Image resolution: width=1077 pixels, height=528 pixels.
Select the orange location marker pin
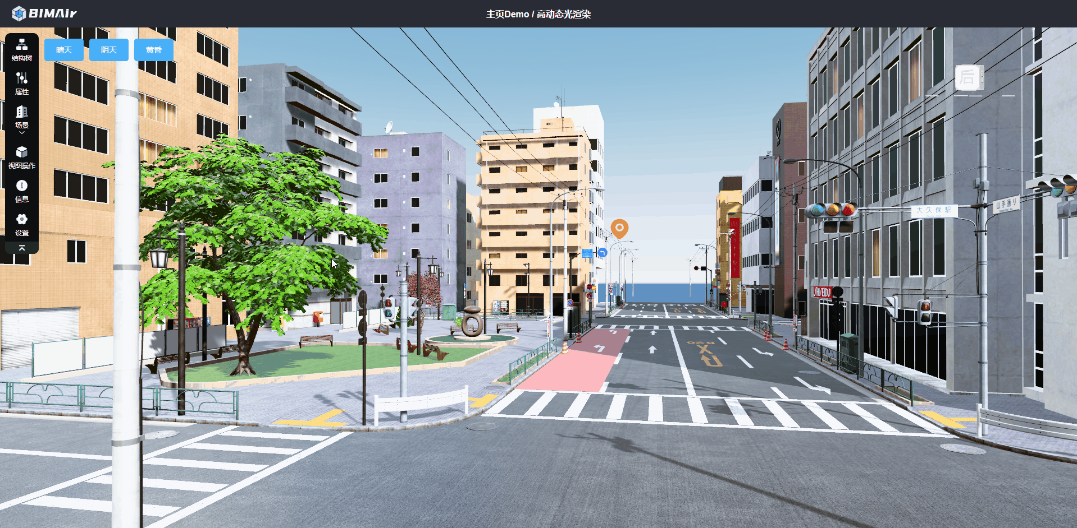pyautogui.click(x=619, y=229)
